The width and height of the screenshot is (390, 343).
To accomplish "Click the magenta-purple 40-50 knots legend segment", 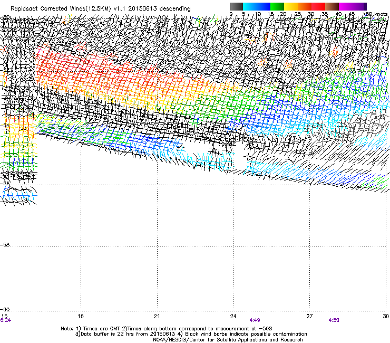I will 353,6.
